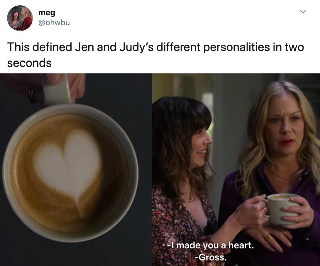Open the latte heart photo
The image size is (320, 266).
click(76, 170)
